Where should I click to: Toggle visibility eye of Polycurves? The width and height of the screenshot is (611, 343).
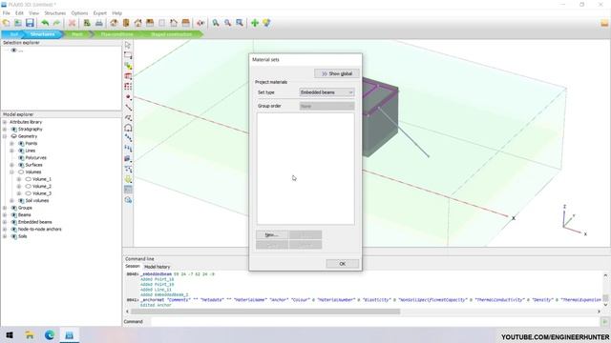tap(21, 158)
